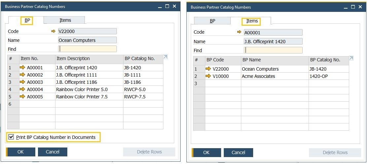Click link arrow next to V10000
This screenshot has height=164, width=367.
tap(208, 76)
